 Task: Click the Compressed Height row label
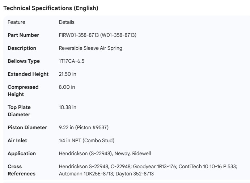23,91
